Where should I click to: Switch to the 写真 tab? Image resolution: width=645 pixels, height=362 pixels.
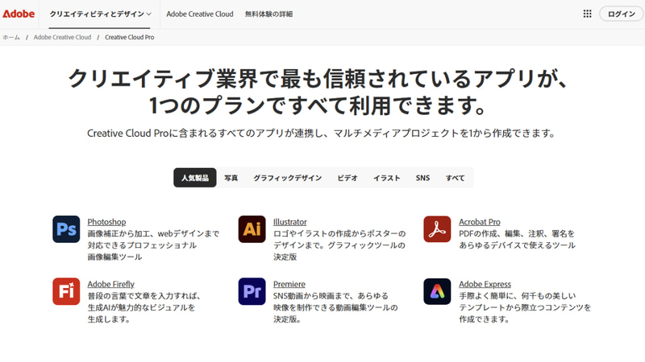click(x=231, y=178)
